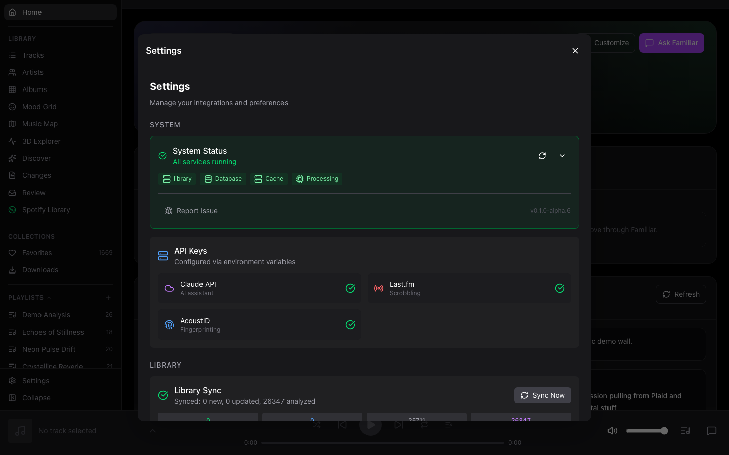Expand the System Status details chevron

pos(562,156)
